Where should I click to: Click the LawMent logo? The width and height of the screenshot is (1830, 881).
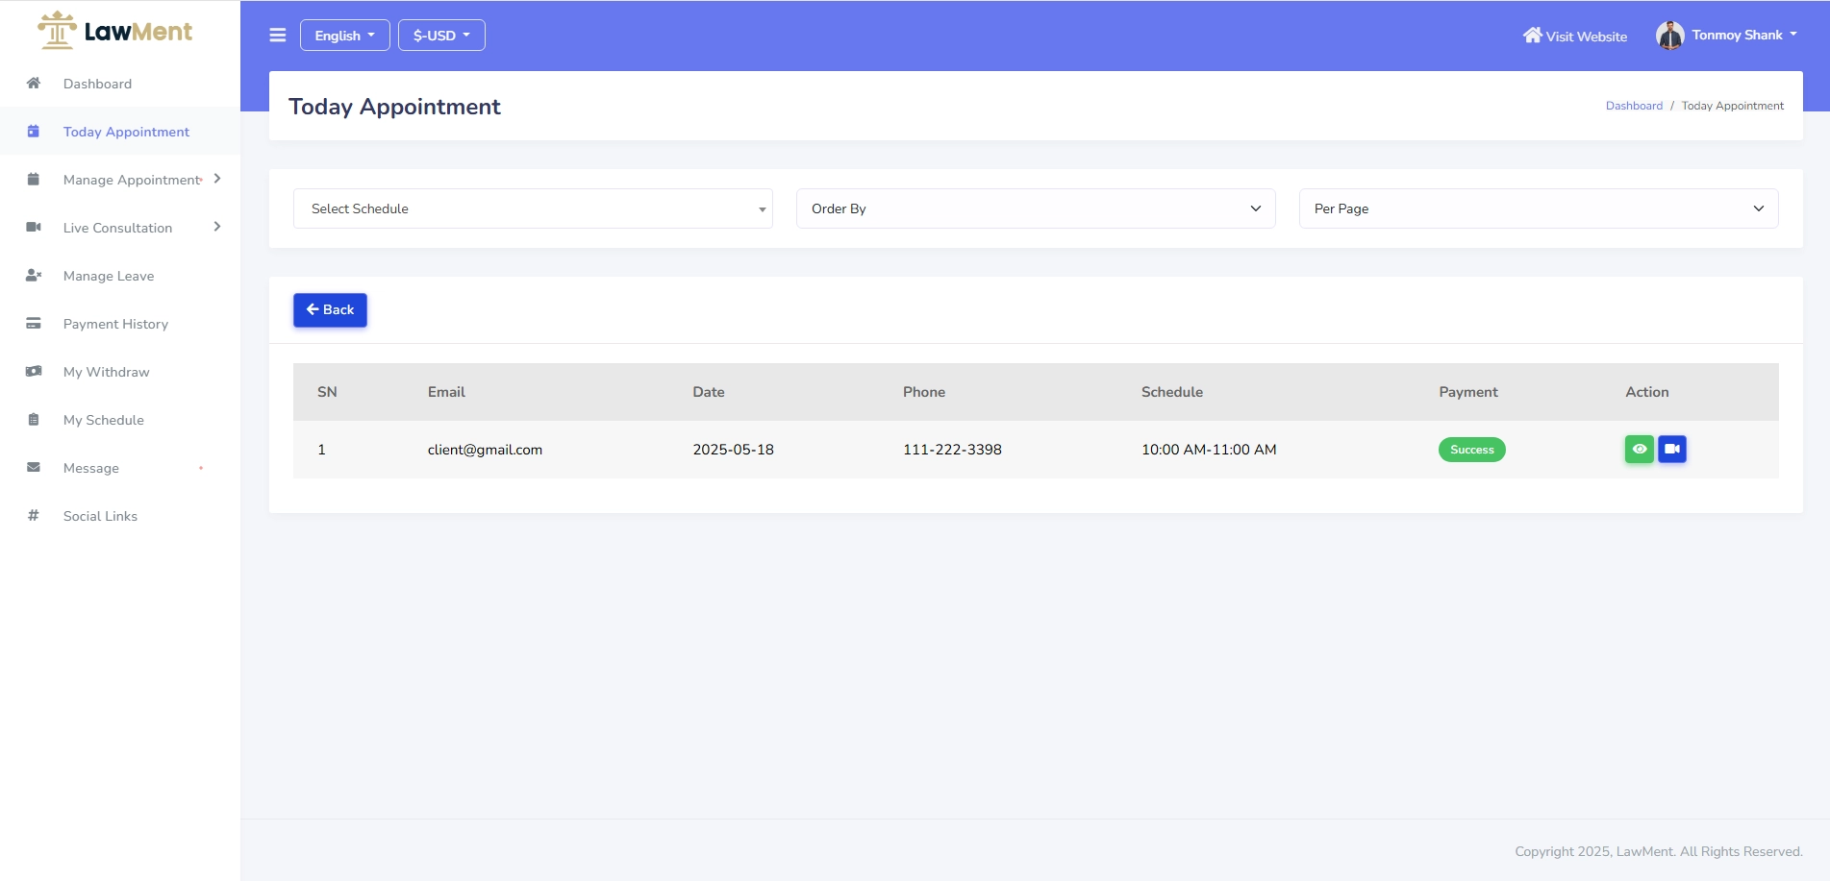pyautogui.click(x=114, y=31)
